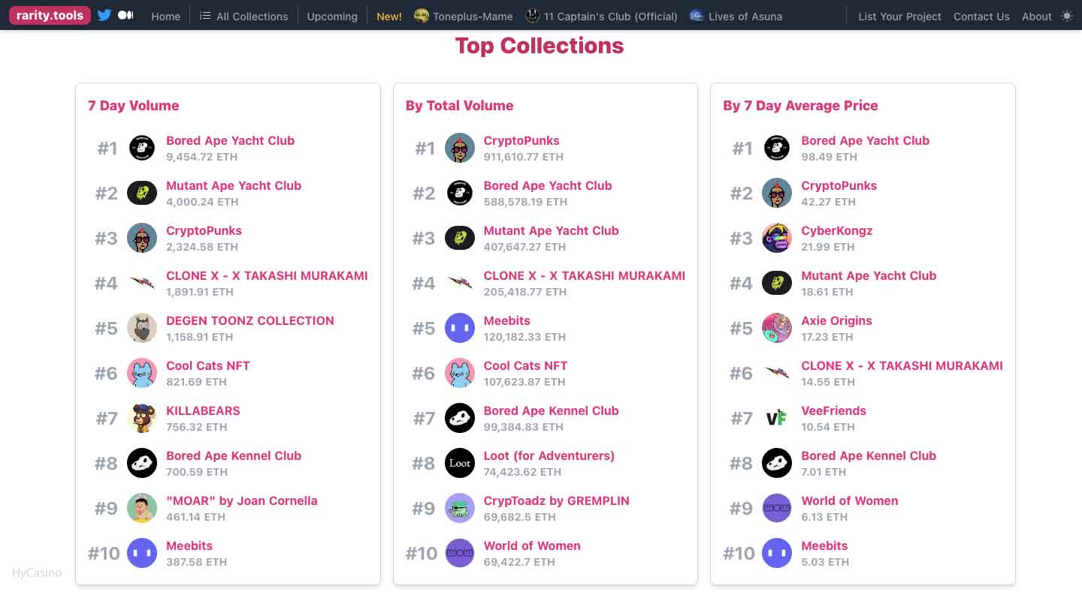The width and height of the screenshot is (1082, 592).
Task: Click Bored Ape Yacht Club avatar in 7 Day Average Price
Action: (x=777, y=148)
